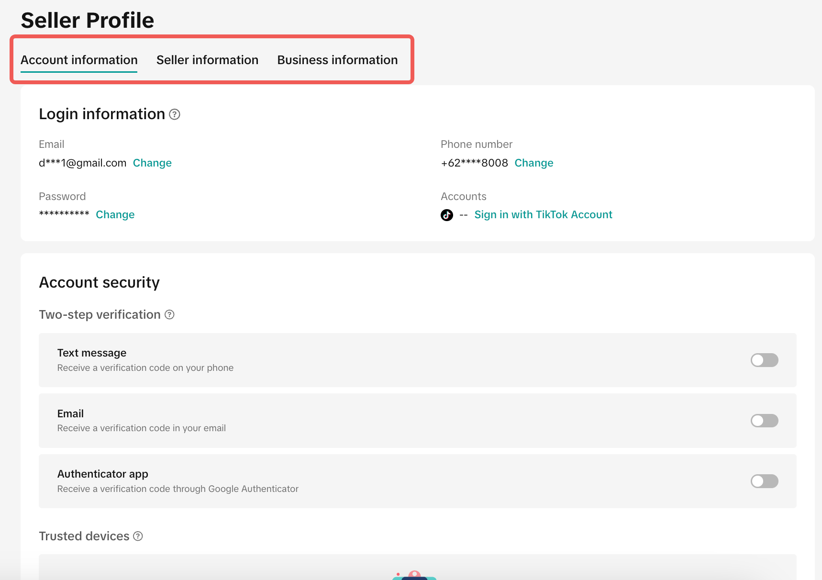Image resolution: width=822 pixels, height=580 pixels.
Task: Click the TikTok logo under Accounts
Action: [x=446, y=215]
